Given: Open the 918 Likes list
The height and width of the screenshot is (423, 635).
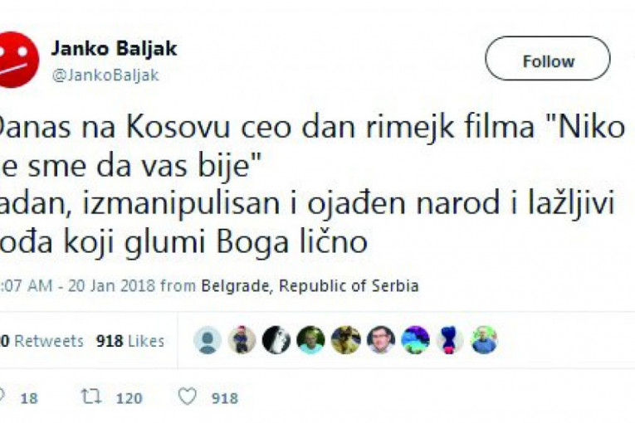Looking at the screenshot, I should click(130, 341).
